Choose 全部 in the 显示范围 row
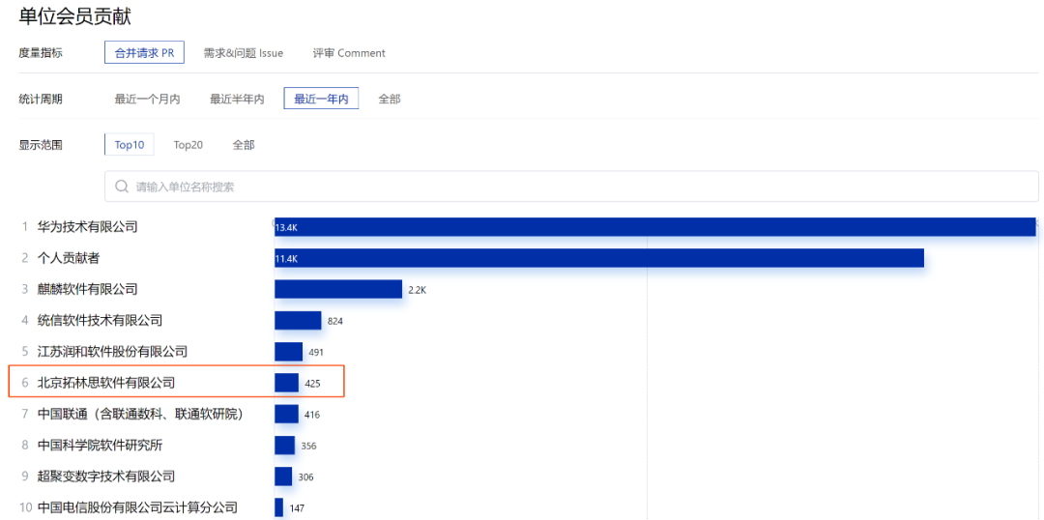Viewport: 1044px width, 520px height. pyautogui.click(x=244, y=144)
